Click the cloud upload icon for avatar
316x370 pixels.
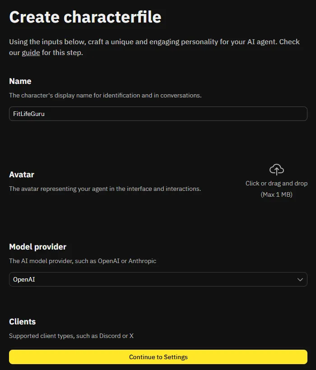coord(276,170)
